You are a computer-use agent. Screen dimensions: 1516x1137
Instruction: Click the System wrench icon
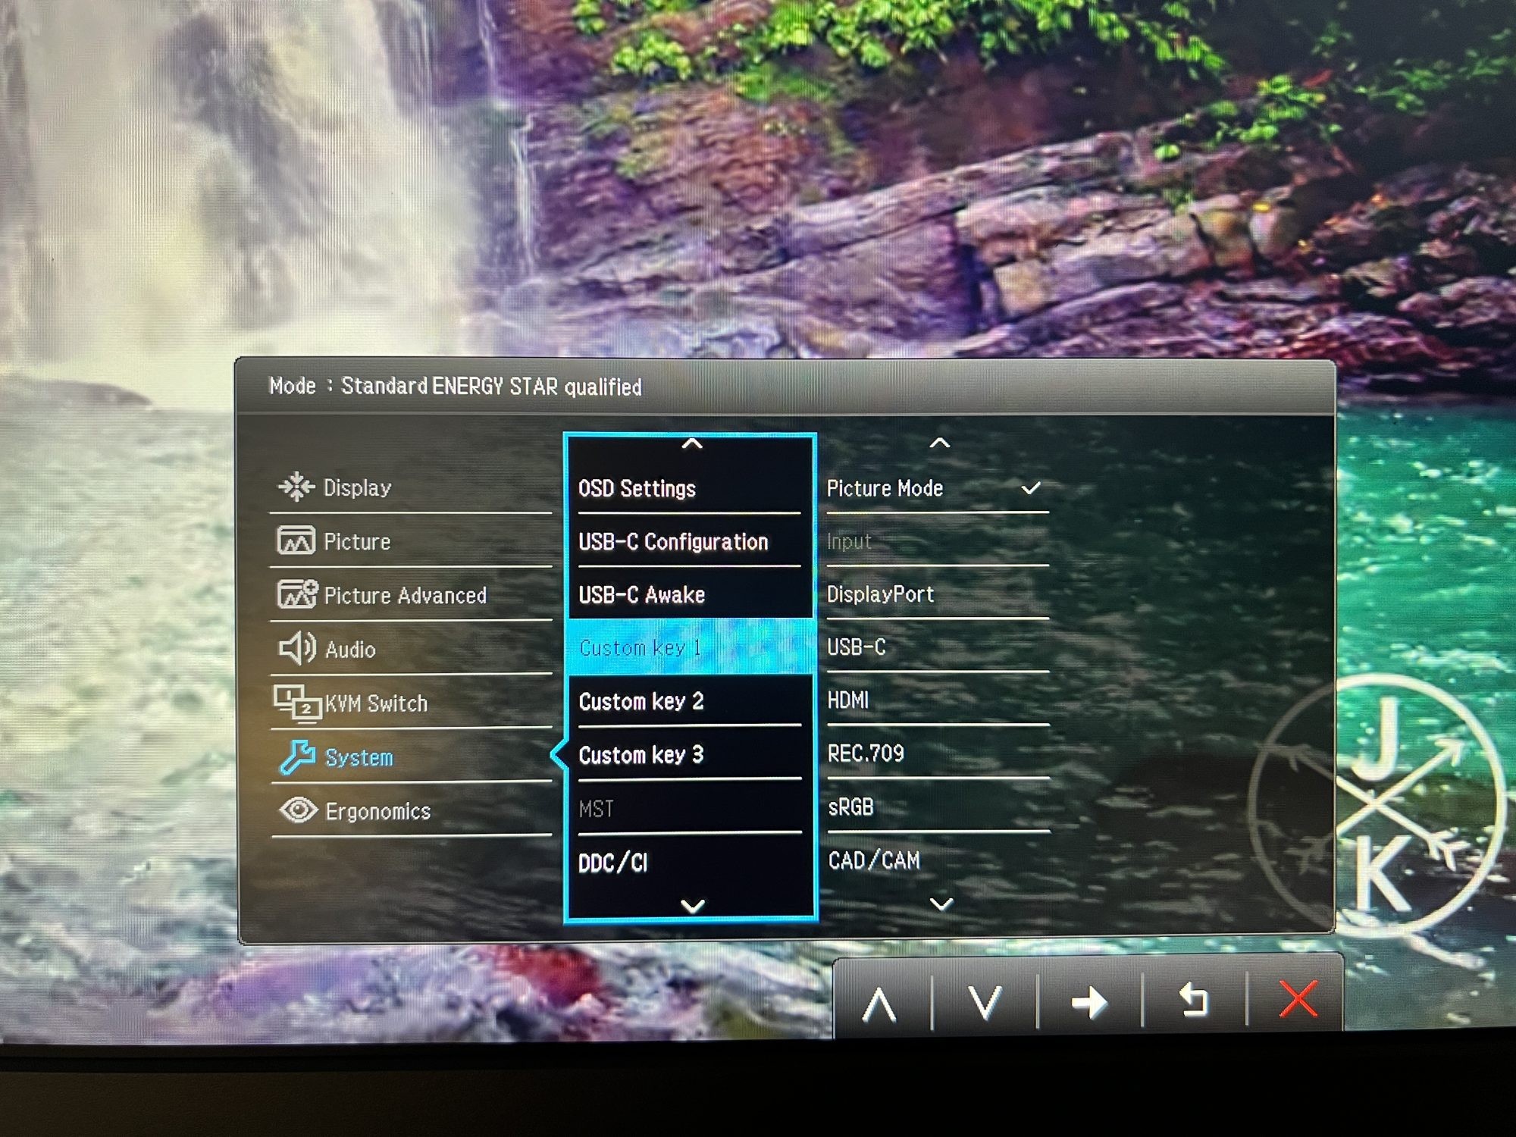[x=297, y=756]
